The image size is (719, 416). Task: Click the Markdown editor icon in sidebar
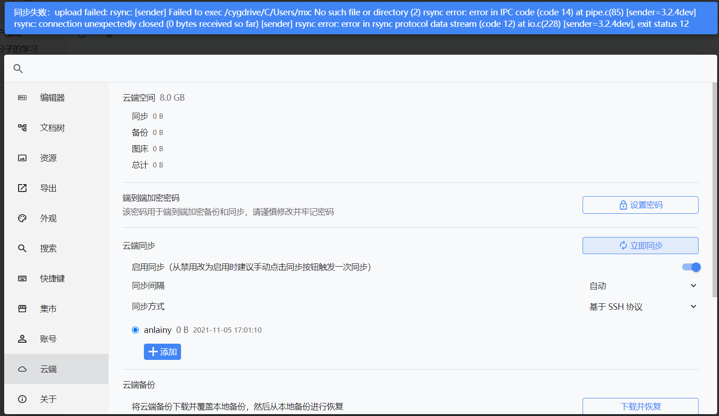[22, 98]
